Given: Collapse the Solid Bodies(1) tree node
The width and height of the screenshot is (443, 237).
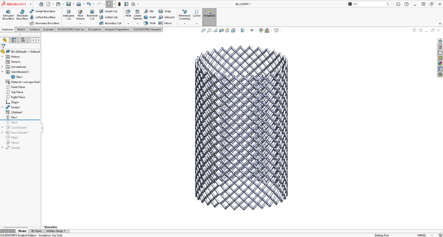Looking at the screenshot, I should [x=2, y=72].
